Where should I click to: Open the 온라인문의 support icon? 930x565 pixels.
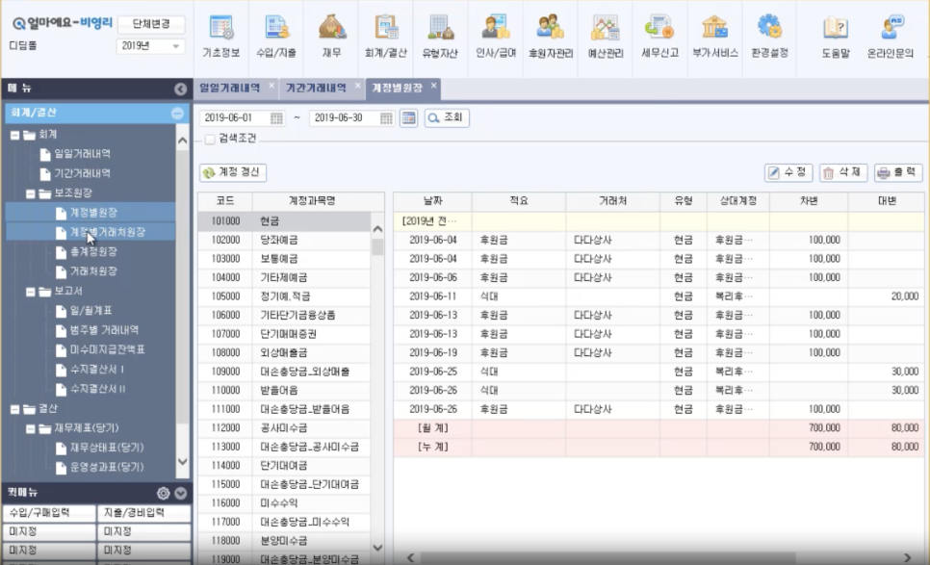tap(891, 37)
